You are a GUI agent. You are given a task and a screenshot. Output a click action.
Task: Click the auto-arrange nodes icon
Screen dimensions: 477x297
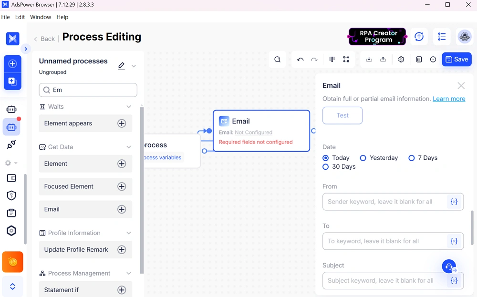pyautogui.click(x=346, y=59)
